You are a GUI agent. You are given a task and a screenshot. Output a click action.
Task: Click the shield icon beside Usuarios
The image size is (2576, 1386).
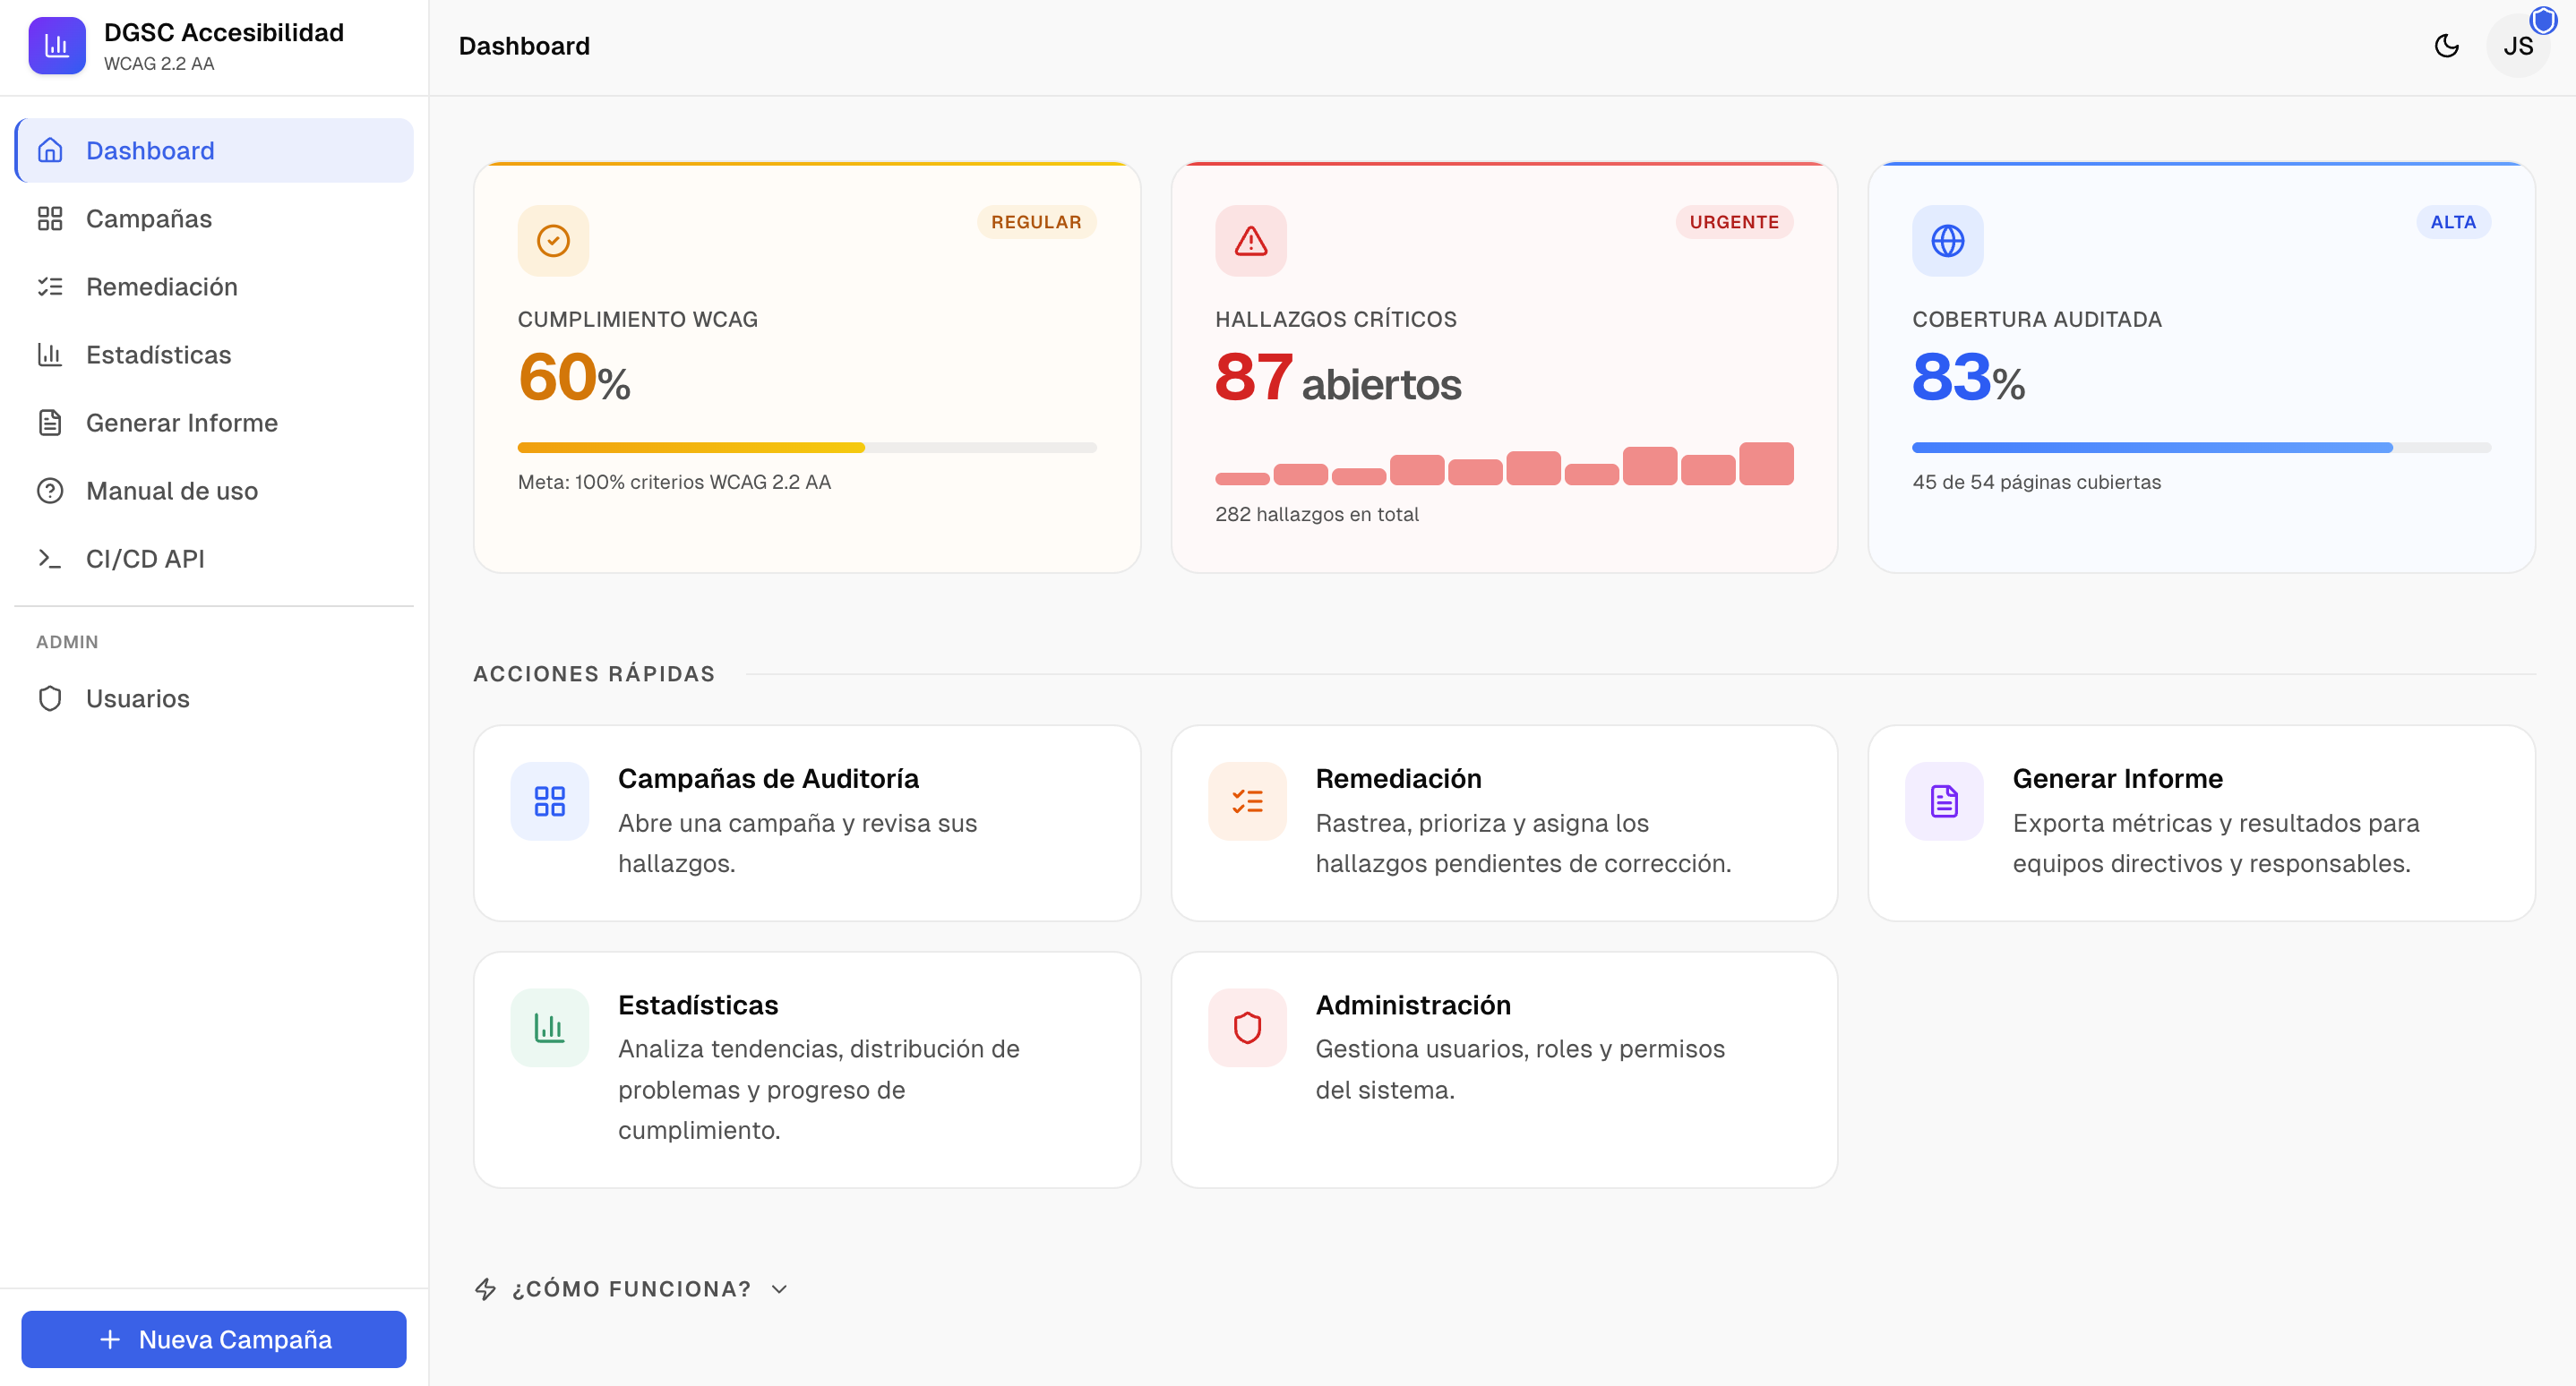(x=50, y=698)
